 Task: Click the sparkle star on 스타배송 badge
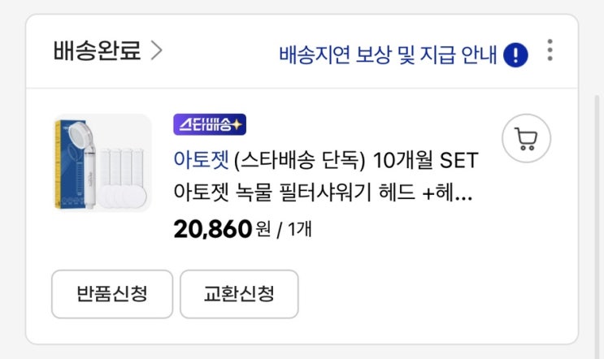[x=237, y=124]
